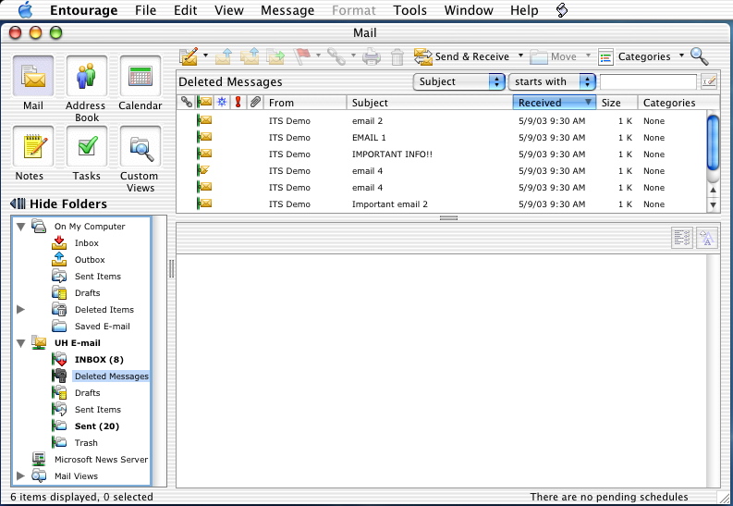This screenshot has width=733, height=506.
Task: Open the Window menu
Action: click(469, 10)
